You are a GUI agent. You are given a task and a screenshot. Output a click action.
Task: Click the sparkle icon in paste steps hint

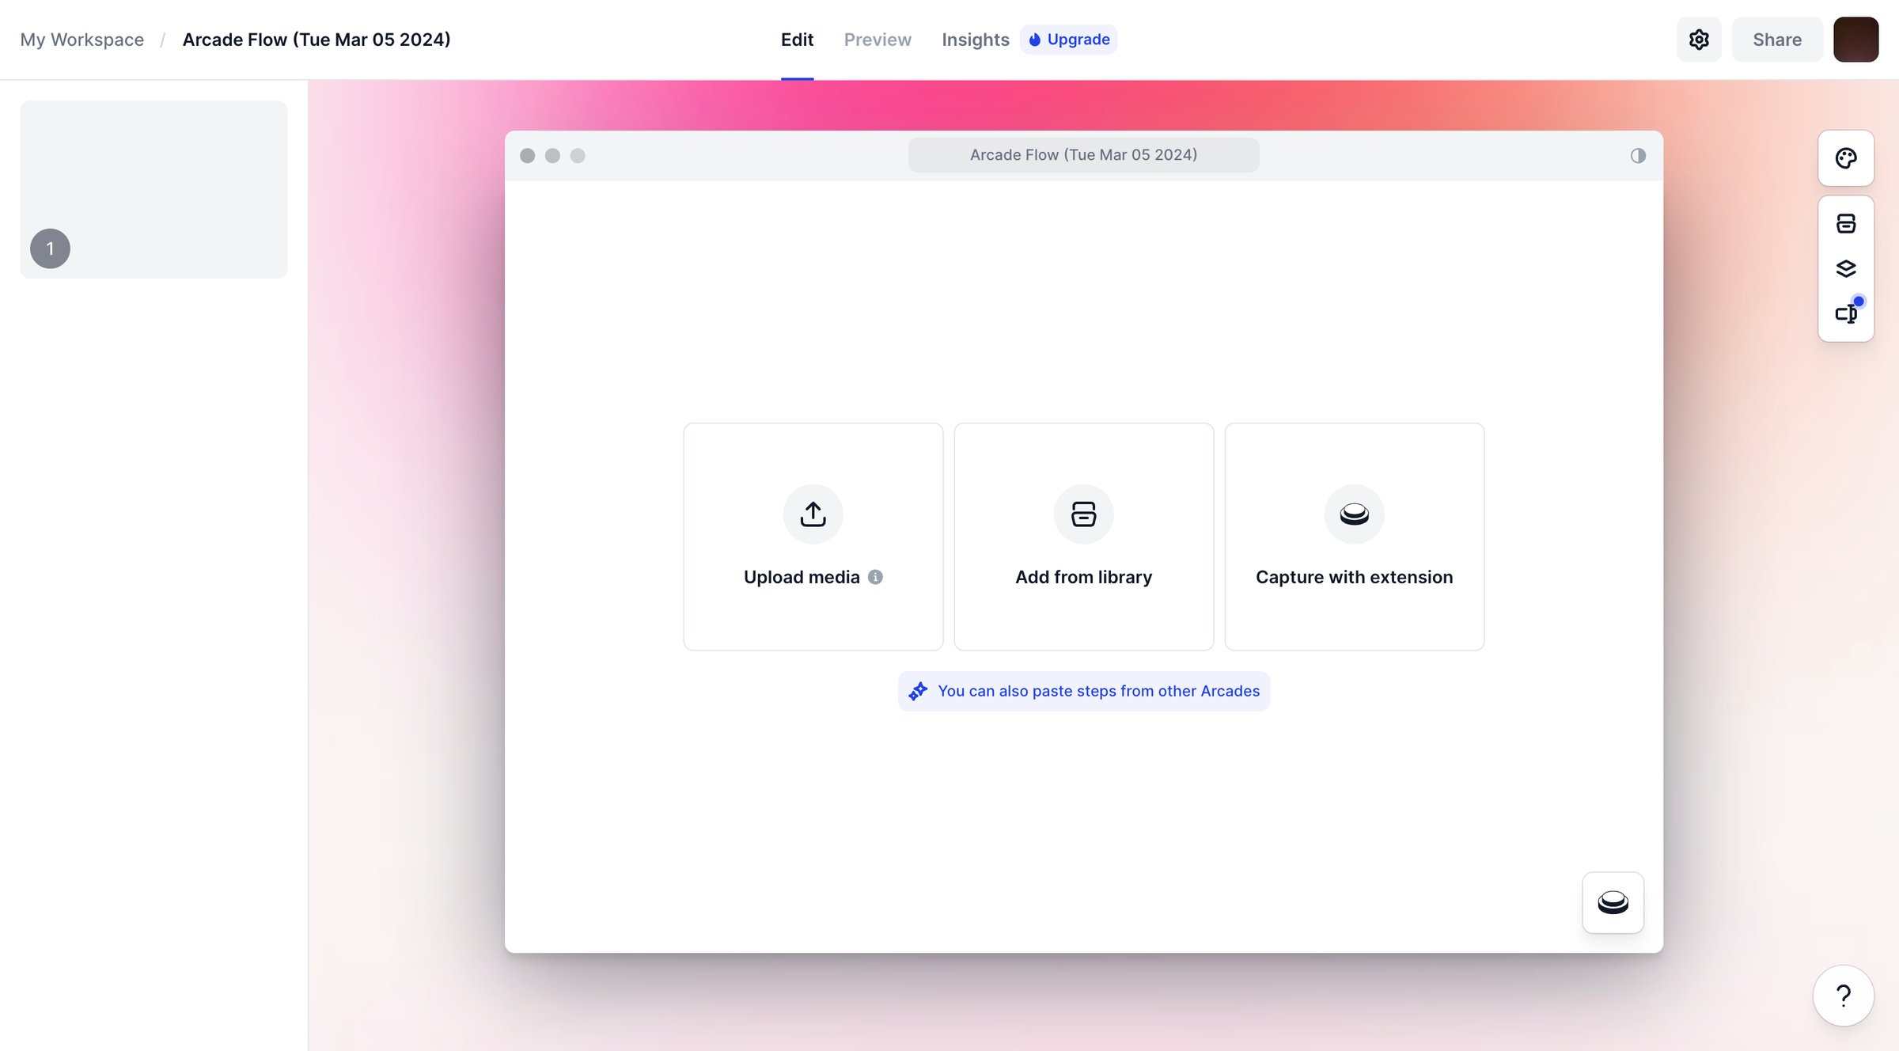[x=917, y=691]
